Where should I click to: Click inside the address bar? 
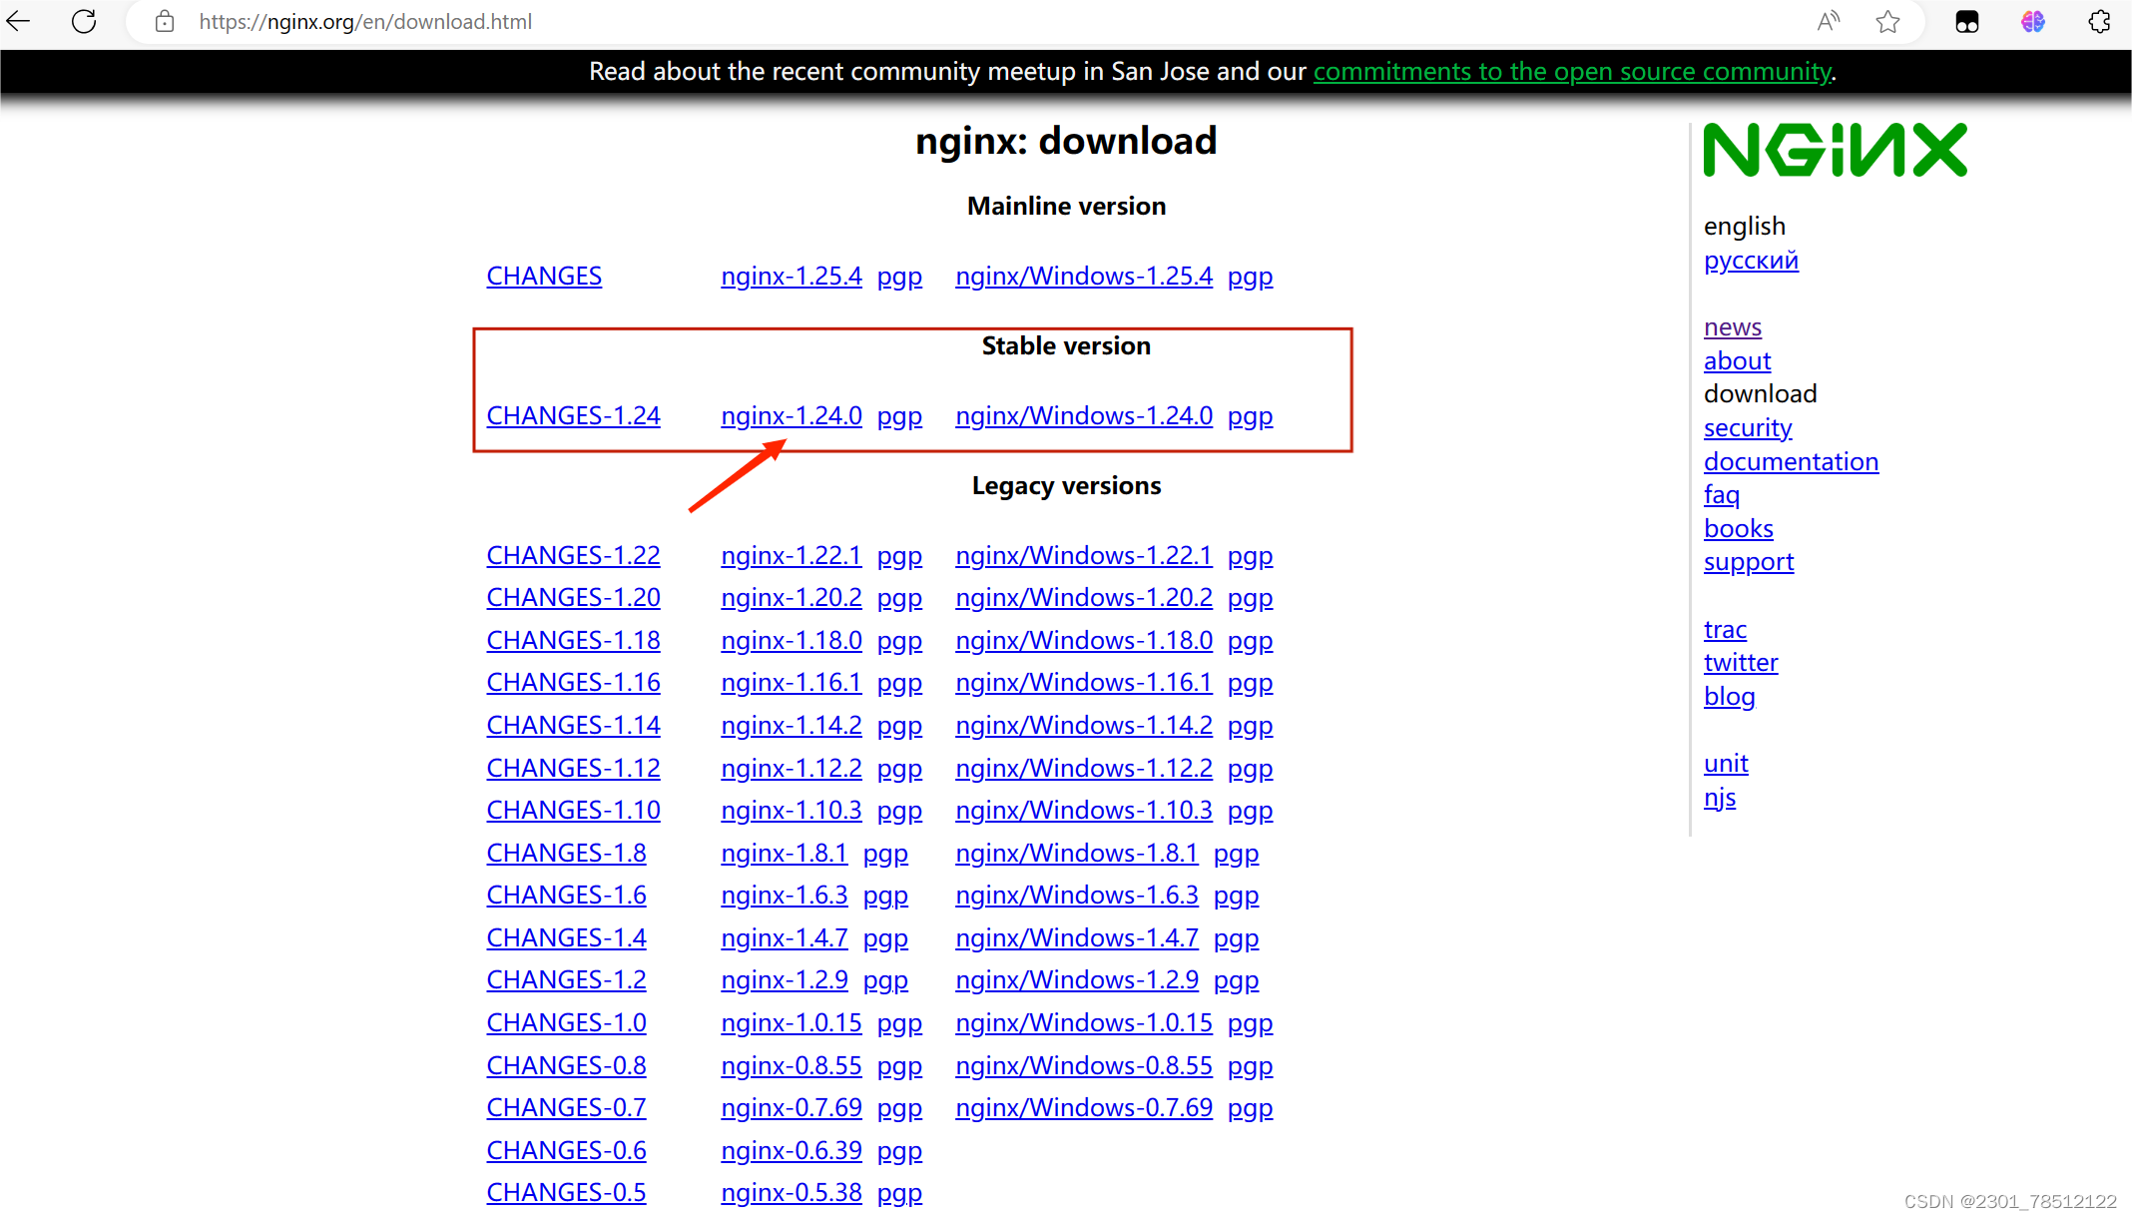pyautogui.click(x=365, y=21)
